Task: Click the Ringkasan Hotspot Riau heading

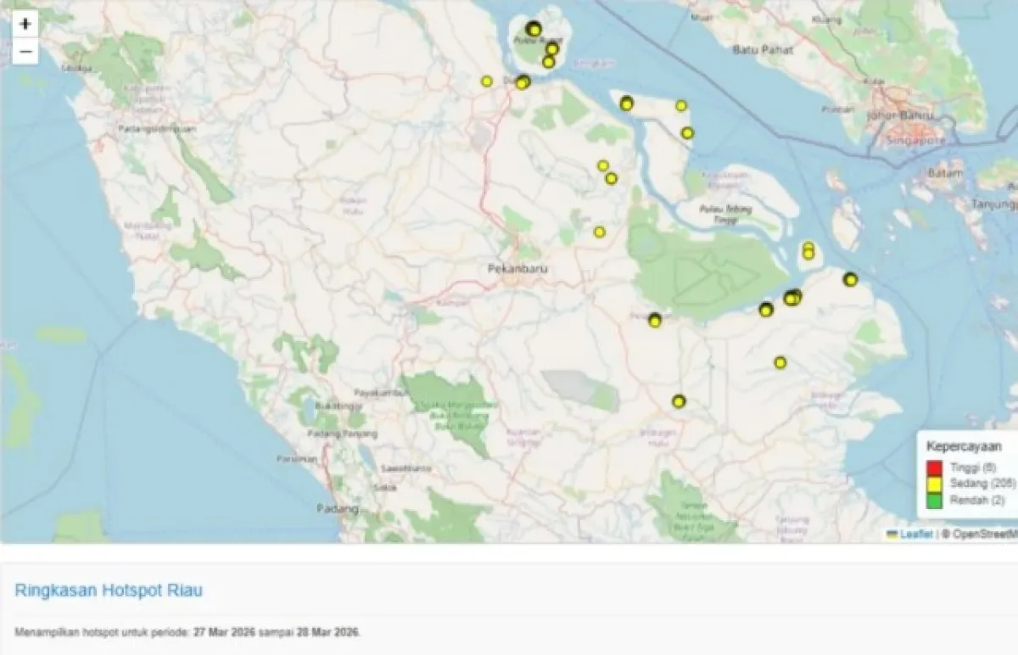Action: click(109, 591)
